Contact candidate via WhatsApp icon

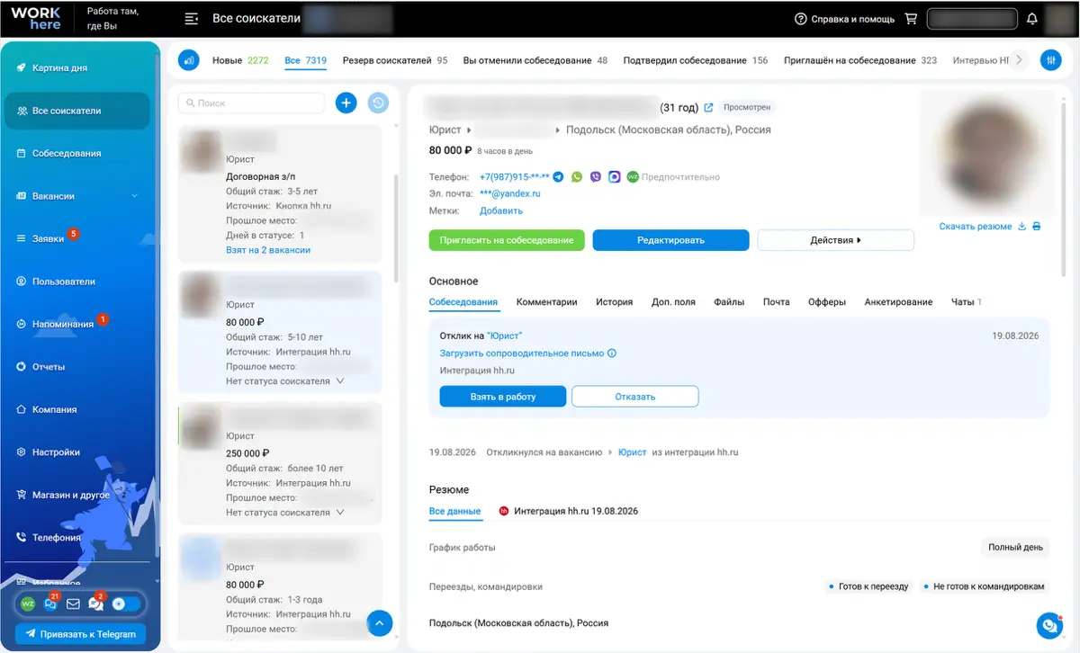pyautogui.click(x=577, y=177)
